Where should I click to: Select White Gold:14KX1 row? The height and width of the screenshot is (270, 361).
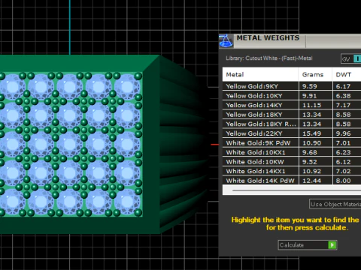(292, 171)
